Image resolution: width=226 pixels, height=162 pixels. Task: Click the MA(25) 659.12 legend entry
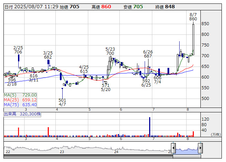20,100
